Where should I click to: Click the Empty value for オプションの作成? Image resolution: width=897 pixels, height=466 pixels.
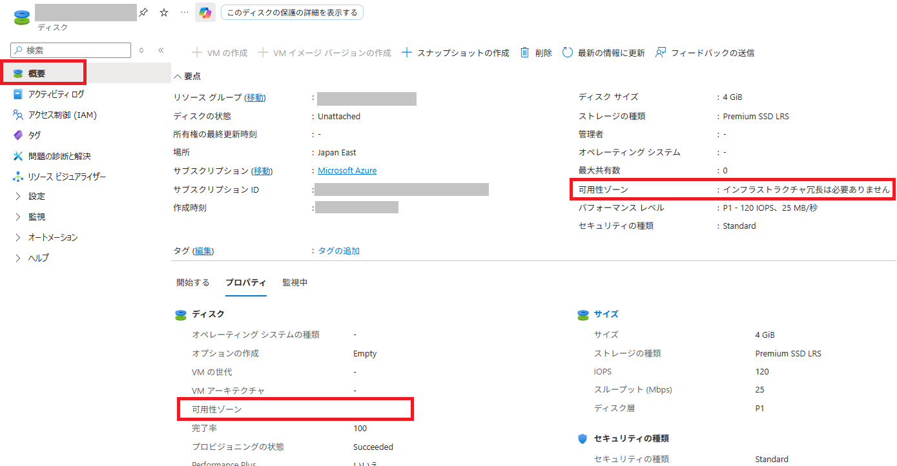pos(365,354)
